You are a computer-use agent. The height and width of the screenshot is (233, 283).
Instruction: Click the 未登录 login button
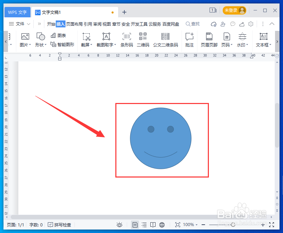[234, 10]
